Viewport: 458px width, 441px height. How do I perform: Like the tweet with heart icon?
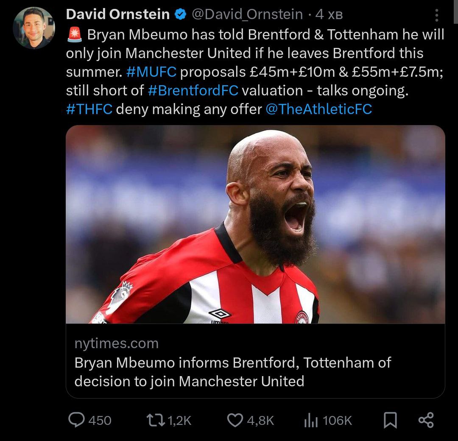tap(235, 420)
